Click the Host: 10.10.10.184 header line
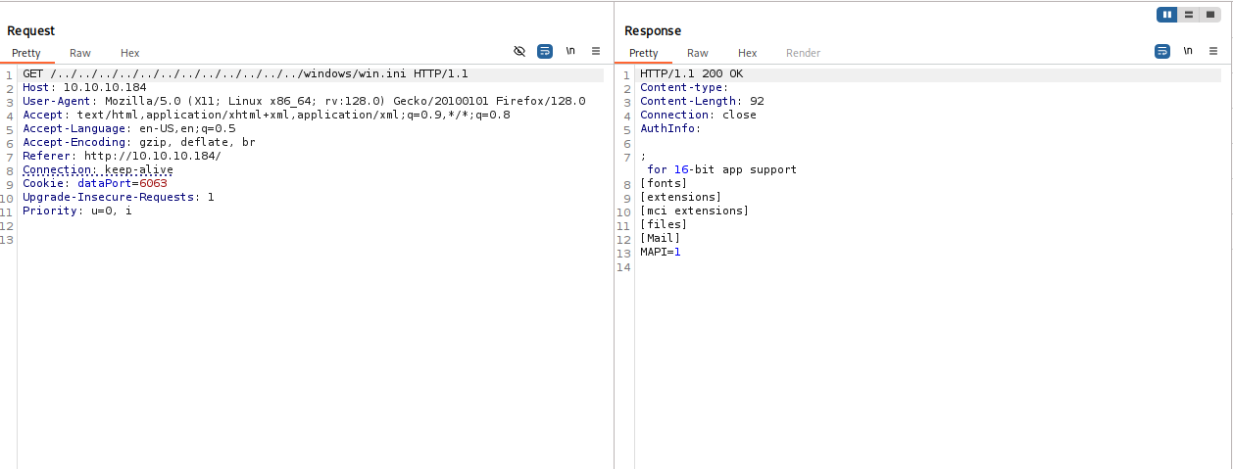This screenshot has width=1233, height=469. 84,88
